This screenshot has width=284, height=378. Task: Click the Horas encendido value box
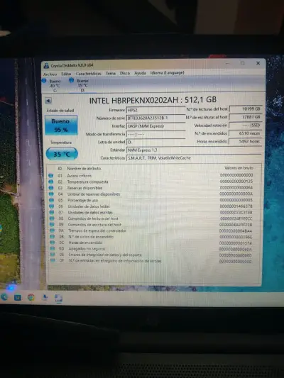point(245,141)
